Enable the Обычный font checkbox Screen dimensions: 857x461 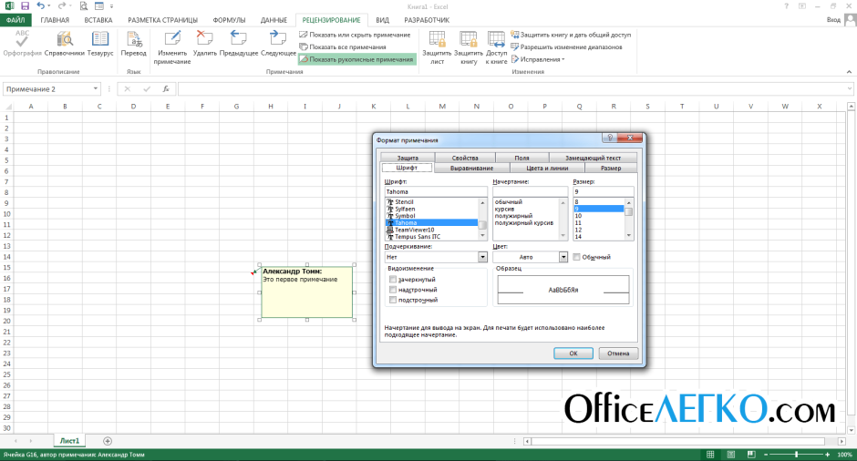[576, 257]
